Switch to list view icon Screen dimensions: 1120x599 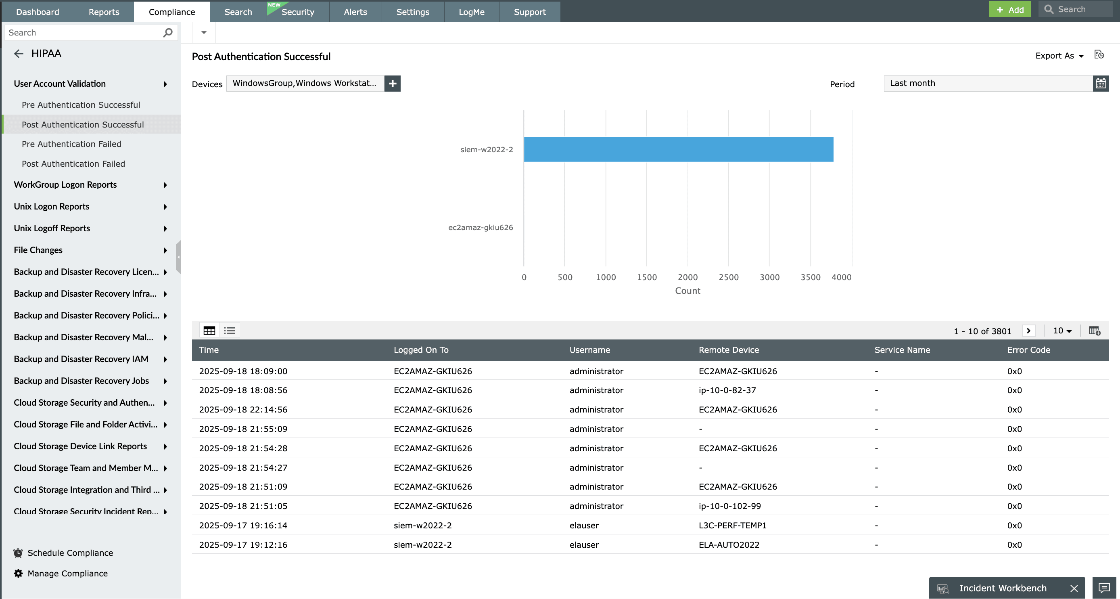(230, 331)
